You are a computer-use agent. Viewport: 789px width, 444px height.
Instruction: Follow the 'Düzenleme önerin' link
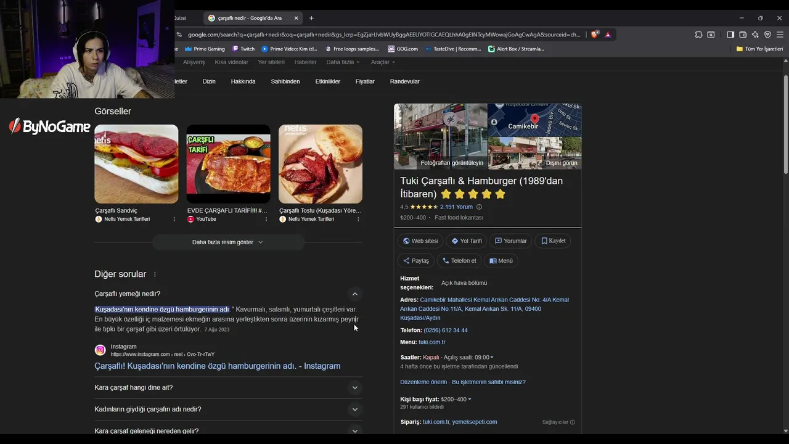pyautogui.click(x=423, y=382)
